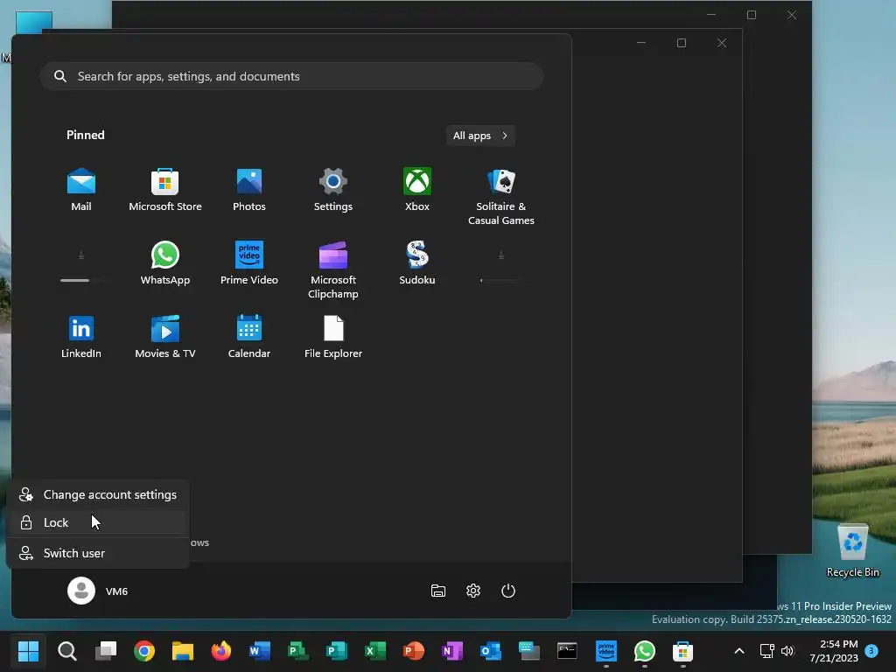Launch WhatsApp from pinned apps
This screenshot has height=672, width=896.
(165, 263)
